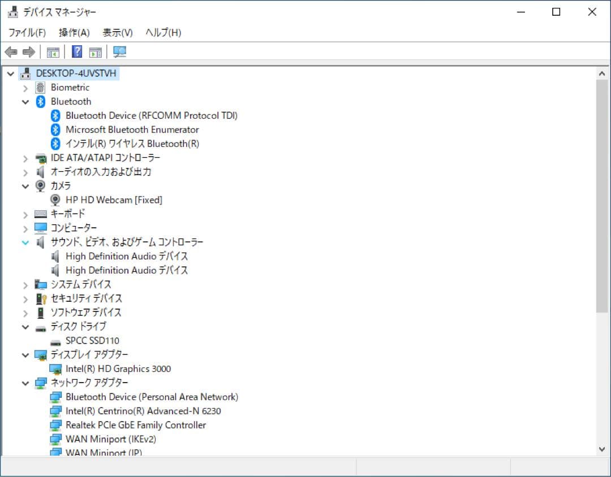Expand オーディオの入力および出力 category
Screen dimensions: 611x477
pyautogui.click(x=25, y=172)
